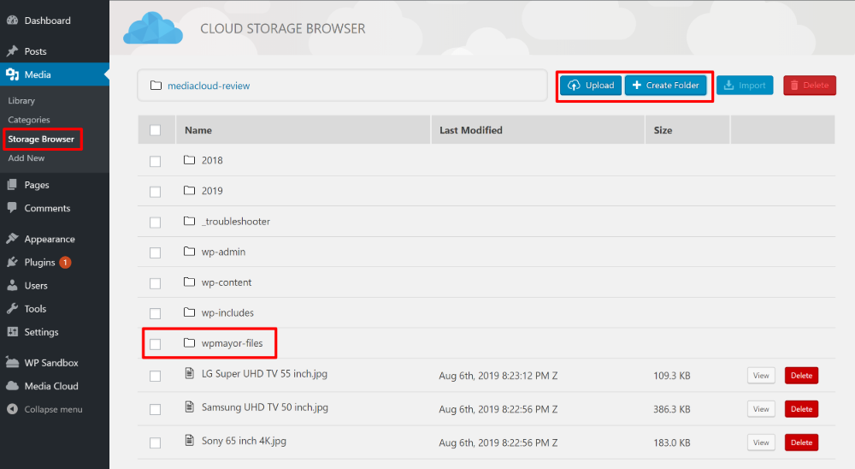Viewport: 855px width, 469px height.
Task: Click the Dashboard gauge icon
Action: pos(12,21)
